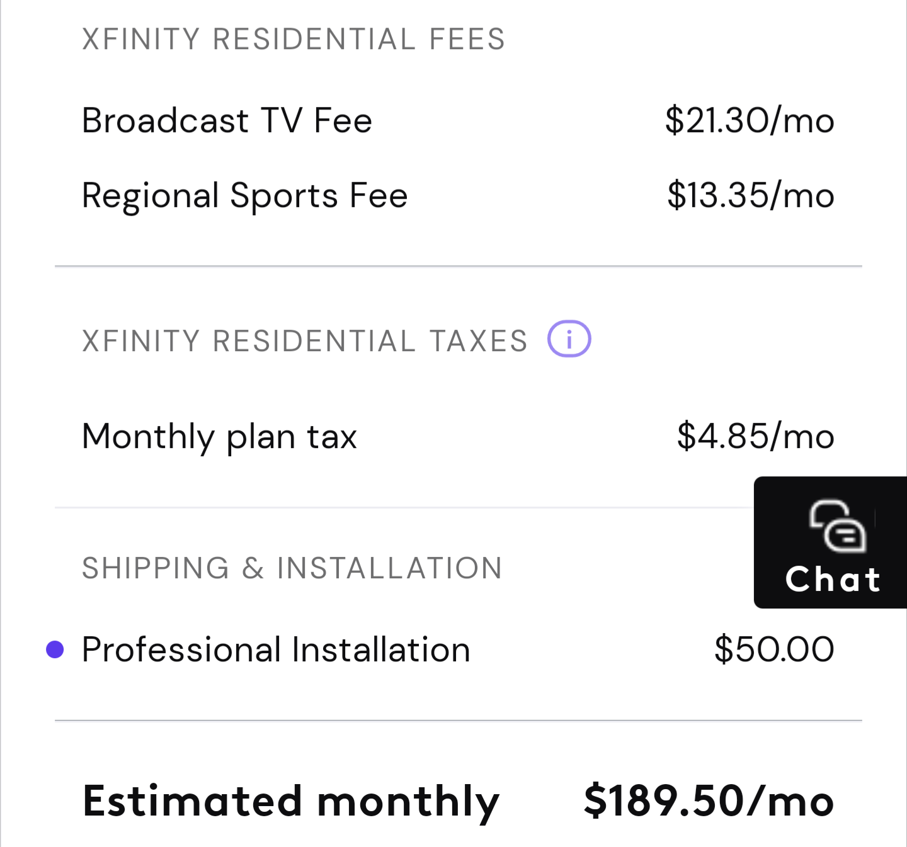Screen dimensions: 907x847
Task: Select the $50.00 installation charge
Action: pos(774,649)
